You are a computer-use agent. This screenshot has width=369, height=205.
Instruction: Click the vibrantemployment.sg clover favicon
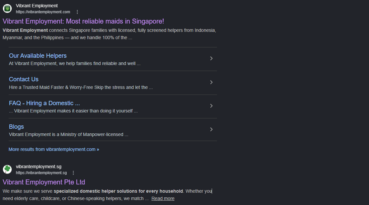click(x=7, y=169)
